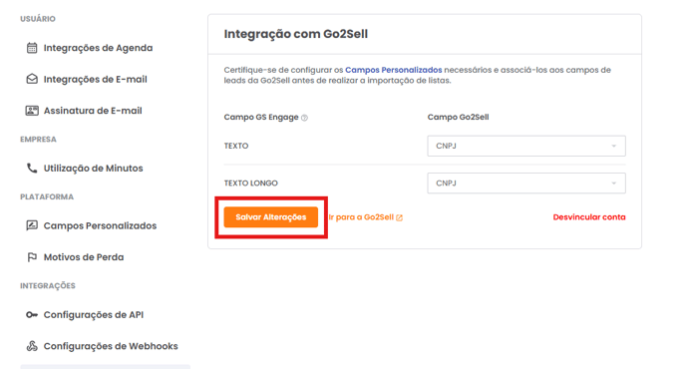Click the Salvar Alterações button
The width and height of the screenshot is (686, 369).
click(271, 217)
